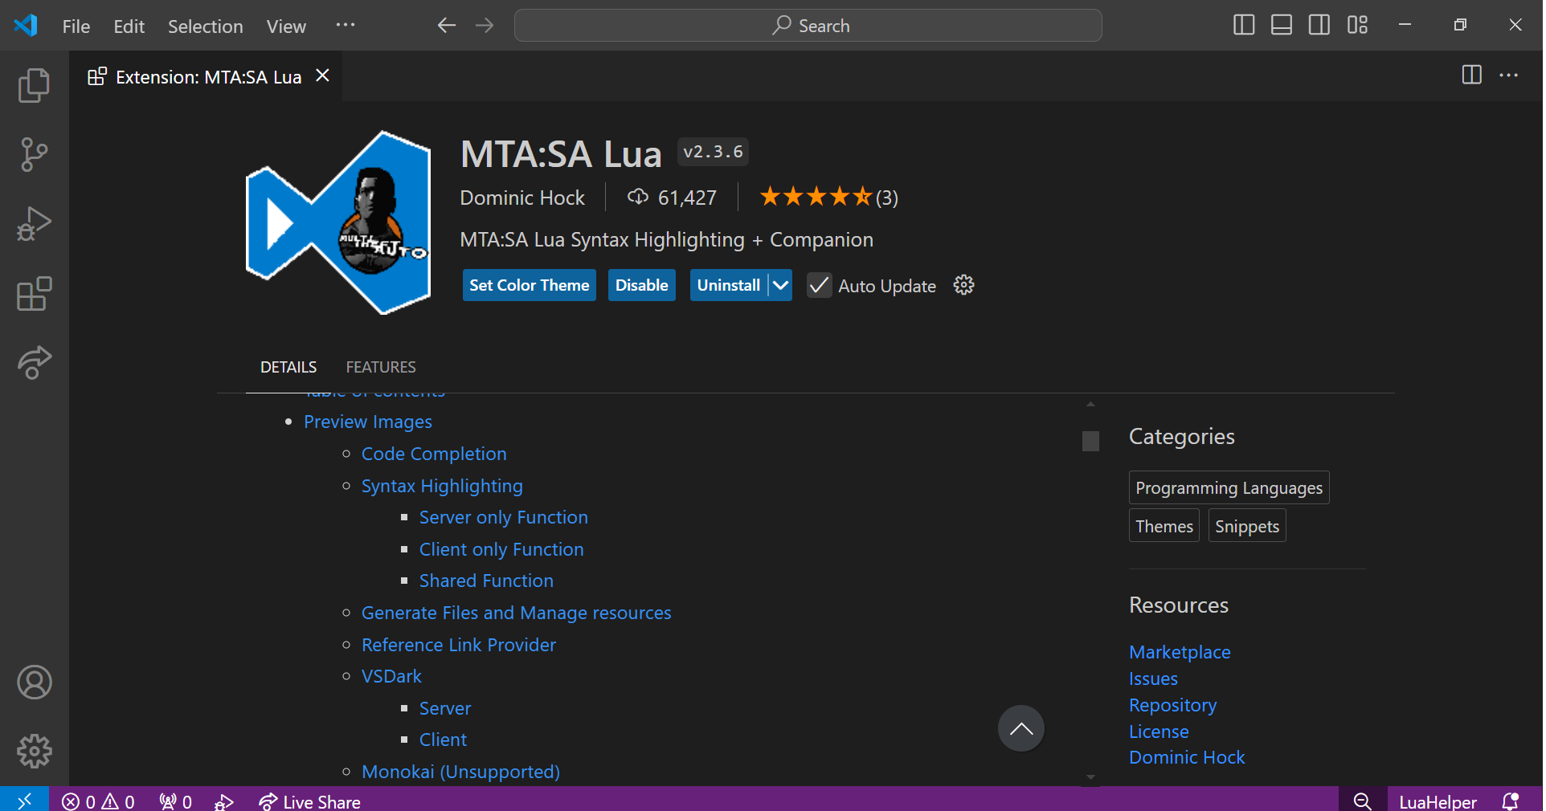Open Run and Debug view

pyautogui.click(x=34, y=224)
